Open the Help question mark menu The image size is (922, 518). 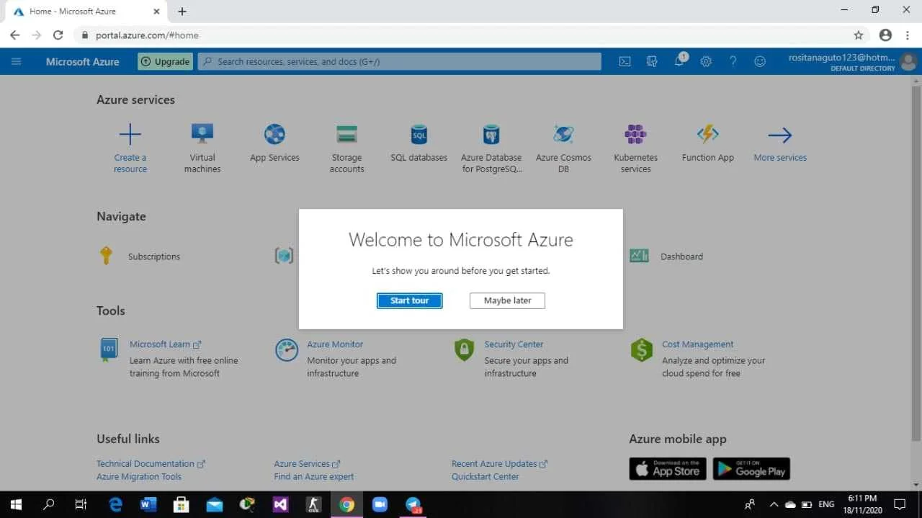(x=733, y=61)
